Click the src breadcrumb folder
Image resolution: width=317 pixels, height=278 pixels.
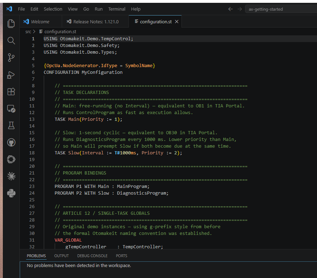click(28, 32)
